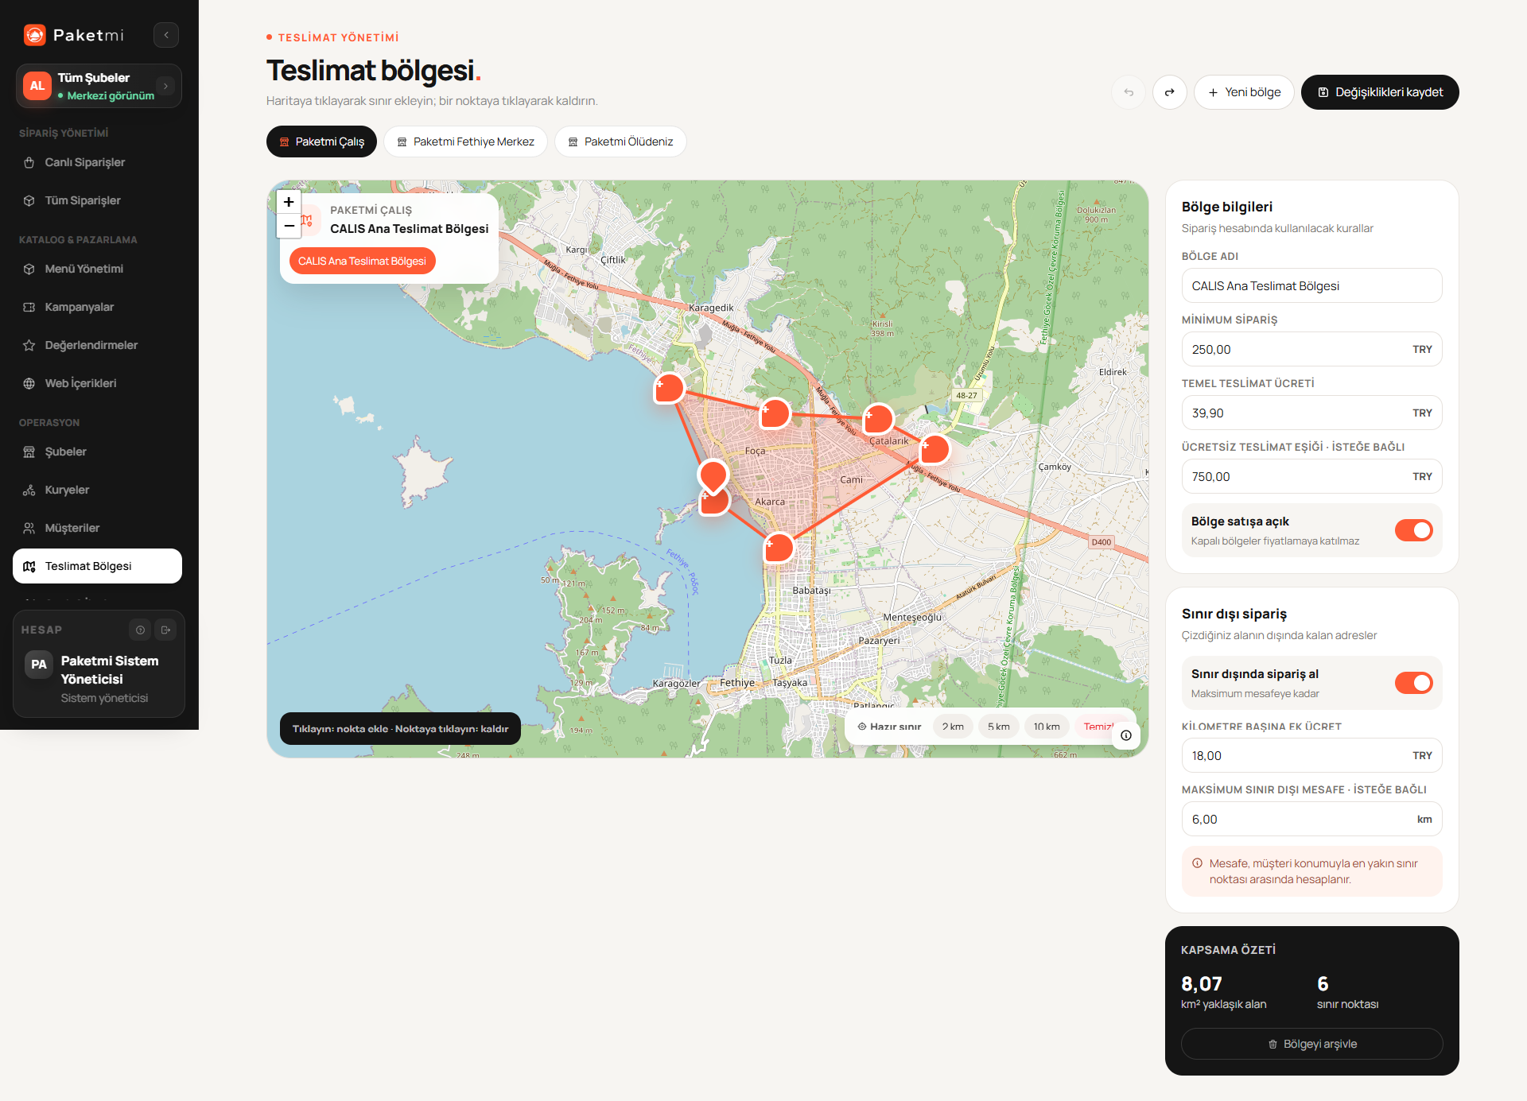Switch to the Paketmi Çalış branch tab
Viewport: 1527px width, 1101px height.
[321, 142]
